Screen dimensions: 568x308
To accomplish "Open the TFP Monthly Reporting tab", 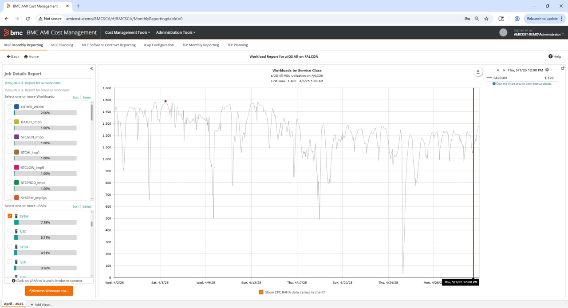I will [x=200, y=45].
